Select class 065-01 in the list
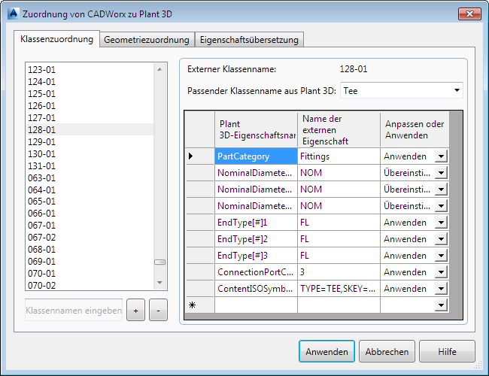489x376 pixels. [x=90, y=202]
